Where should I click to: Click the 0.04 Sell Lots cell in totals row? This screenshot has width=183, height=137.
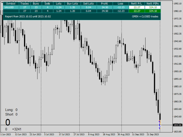tap(88, 11)
